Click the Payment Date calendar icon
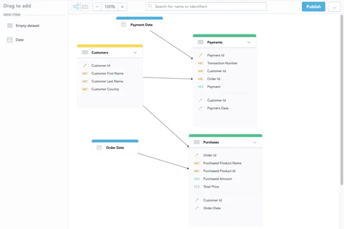 pyautogui.click(x=123, y=25)
